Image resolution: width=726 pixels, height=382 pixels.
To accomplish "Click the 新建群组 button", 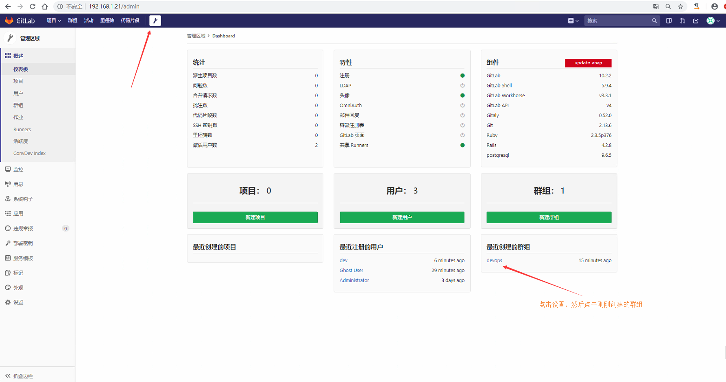I will pyautogui.click(x=549, y=217).
